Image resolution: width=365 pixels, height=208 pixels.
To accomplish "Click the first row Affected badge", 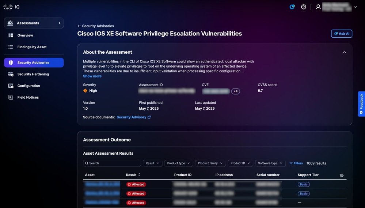I will coord(136,185).
